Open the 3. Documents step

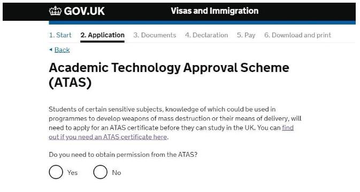tap(155, 35)
